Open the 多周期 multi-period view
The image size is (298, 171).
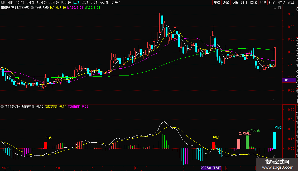(104, 2)
